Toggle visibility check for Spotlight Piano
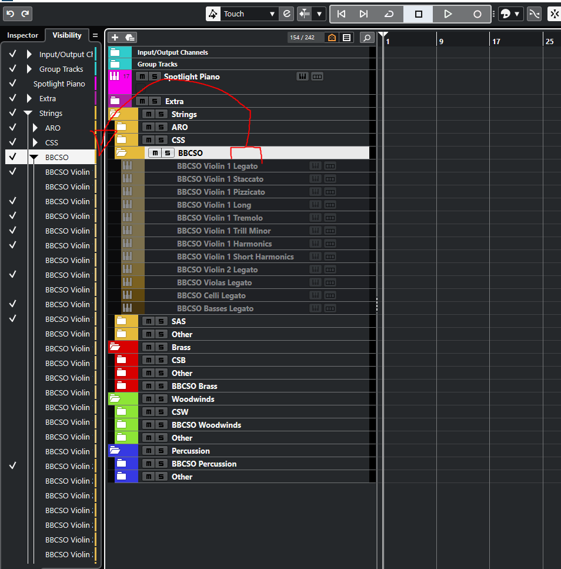Screen dimensions: 561x569 13,83
